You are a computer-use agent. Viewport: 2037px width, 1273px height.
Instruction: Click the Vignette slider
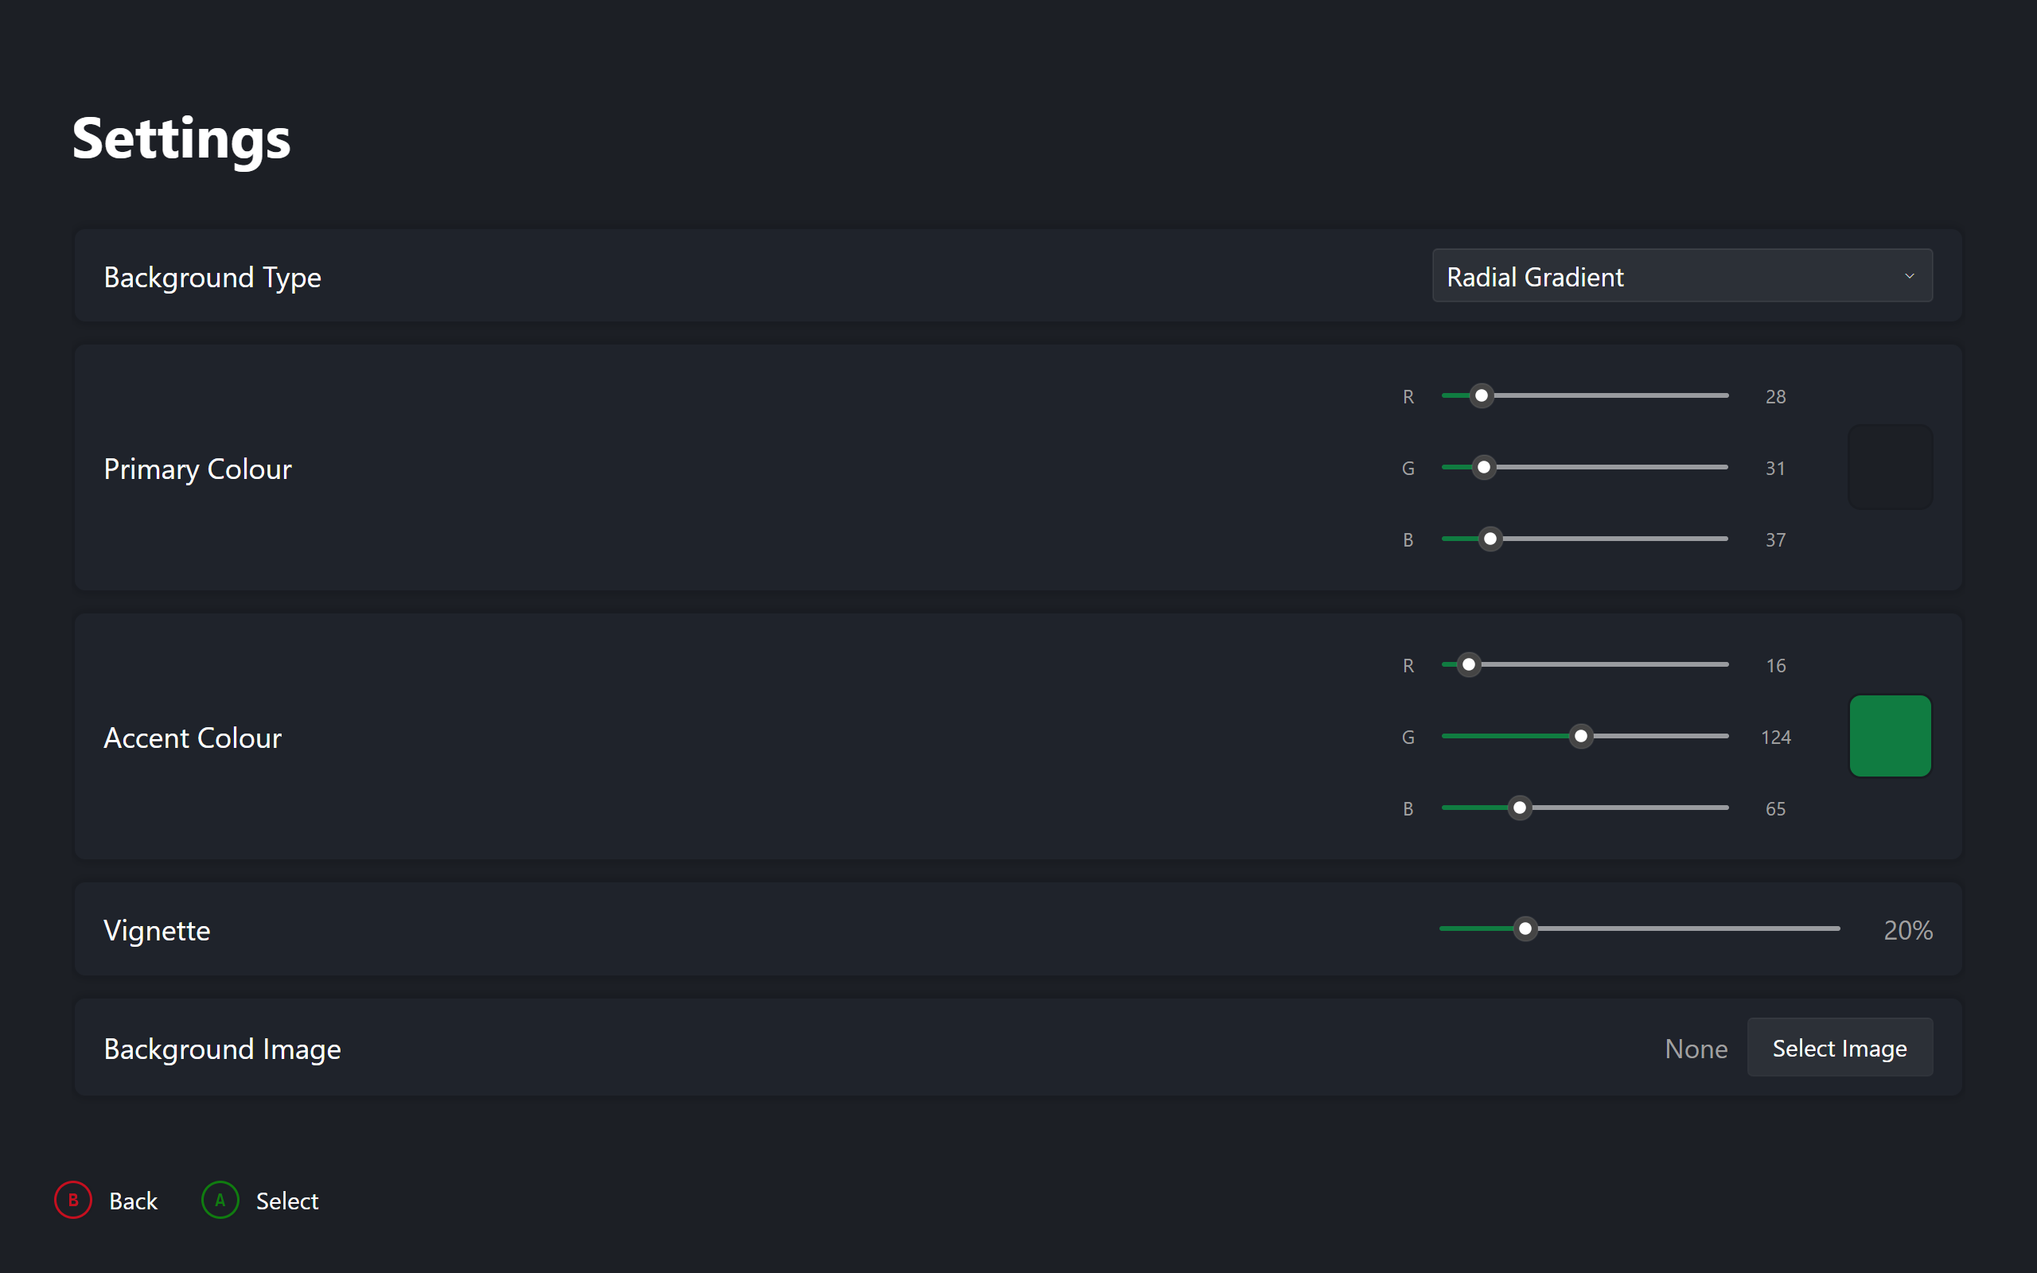pos(1640,928)
